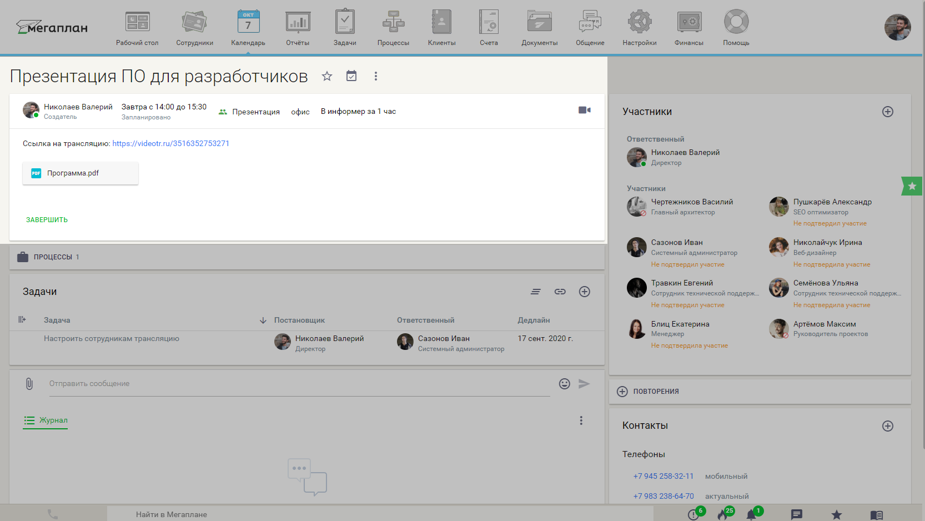Image resolution: width=925 pixels, height=521 pixels.
Task: Click ЗАВЕРШИТЬ to finish event
Action: click(x=47, y=220)
